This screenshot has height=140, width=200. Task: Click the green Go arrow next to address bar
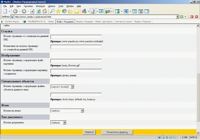[x=182, y=17]
